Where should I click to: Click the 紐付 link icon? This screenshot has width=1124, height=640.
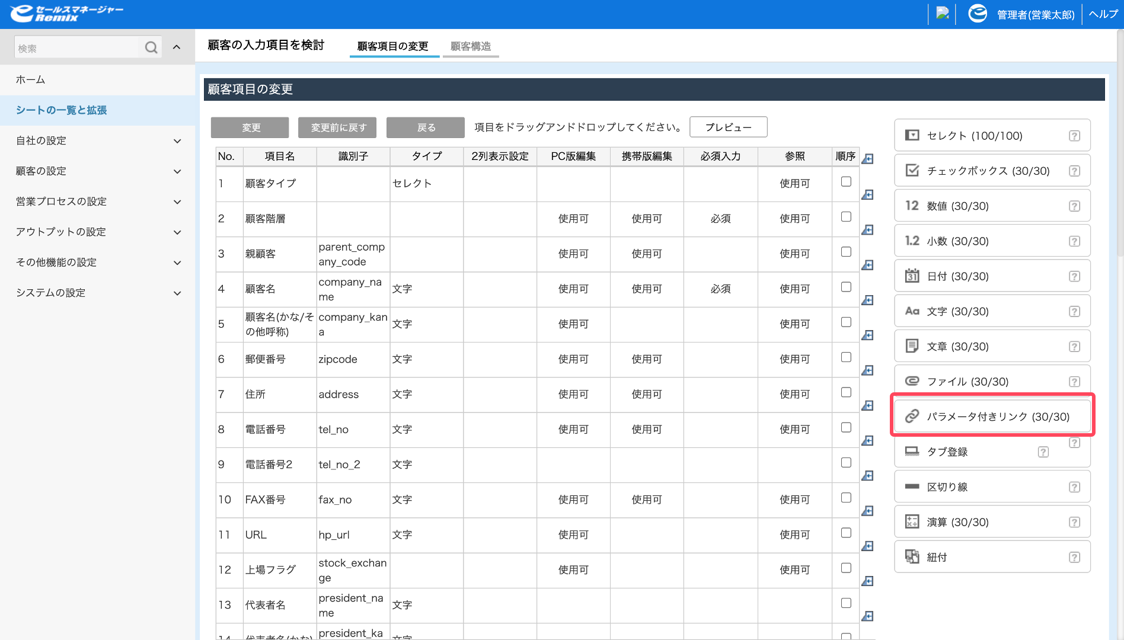click(x=912, y=556)
